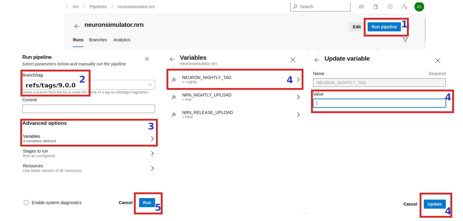Expand the Resources option

[x=89, y=168]
